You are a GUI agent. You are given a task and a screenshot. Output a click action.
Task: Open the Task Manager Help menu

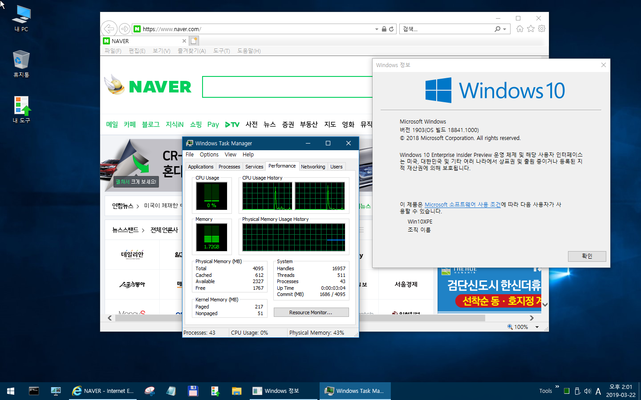point(248,155)
